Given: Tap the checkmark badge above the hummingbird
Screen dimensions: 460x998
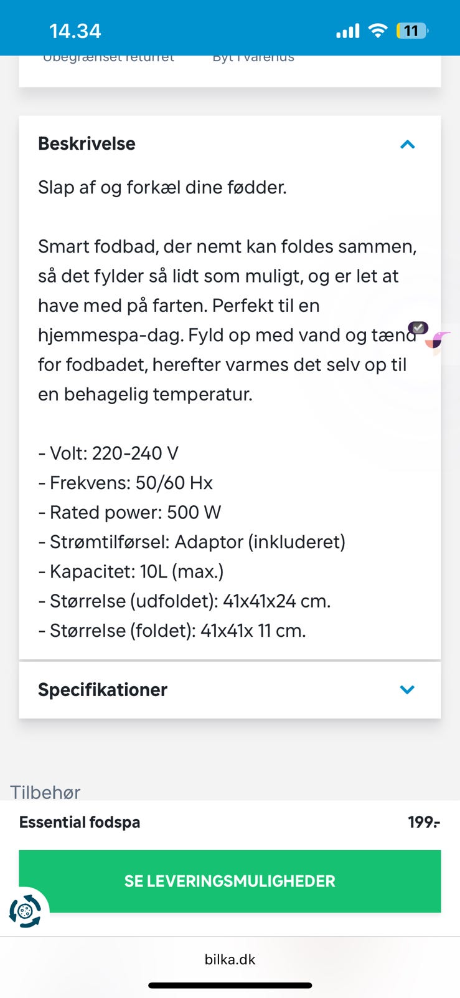Looking at the screenshot, I should (x=418, y=327).
